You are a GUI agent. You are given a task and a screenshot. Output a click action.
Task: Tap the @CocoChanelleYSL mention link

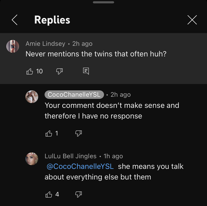click(x=80, y=166)
